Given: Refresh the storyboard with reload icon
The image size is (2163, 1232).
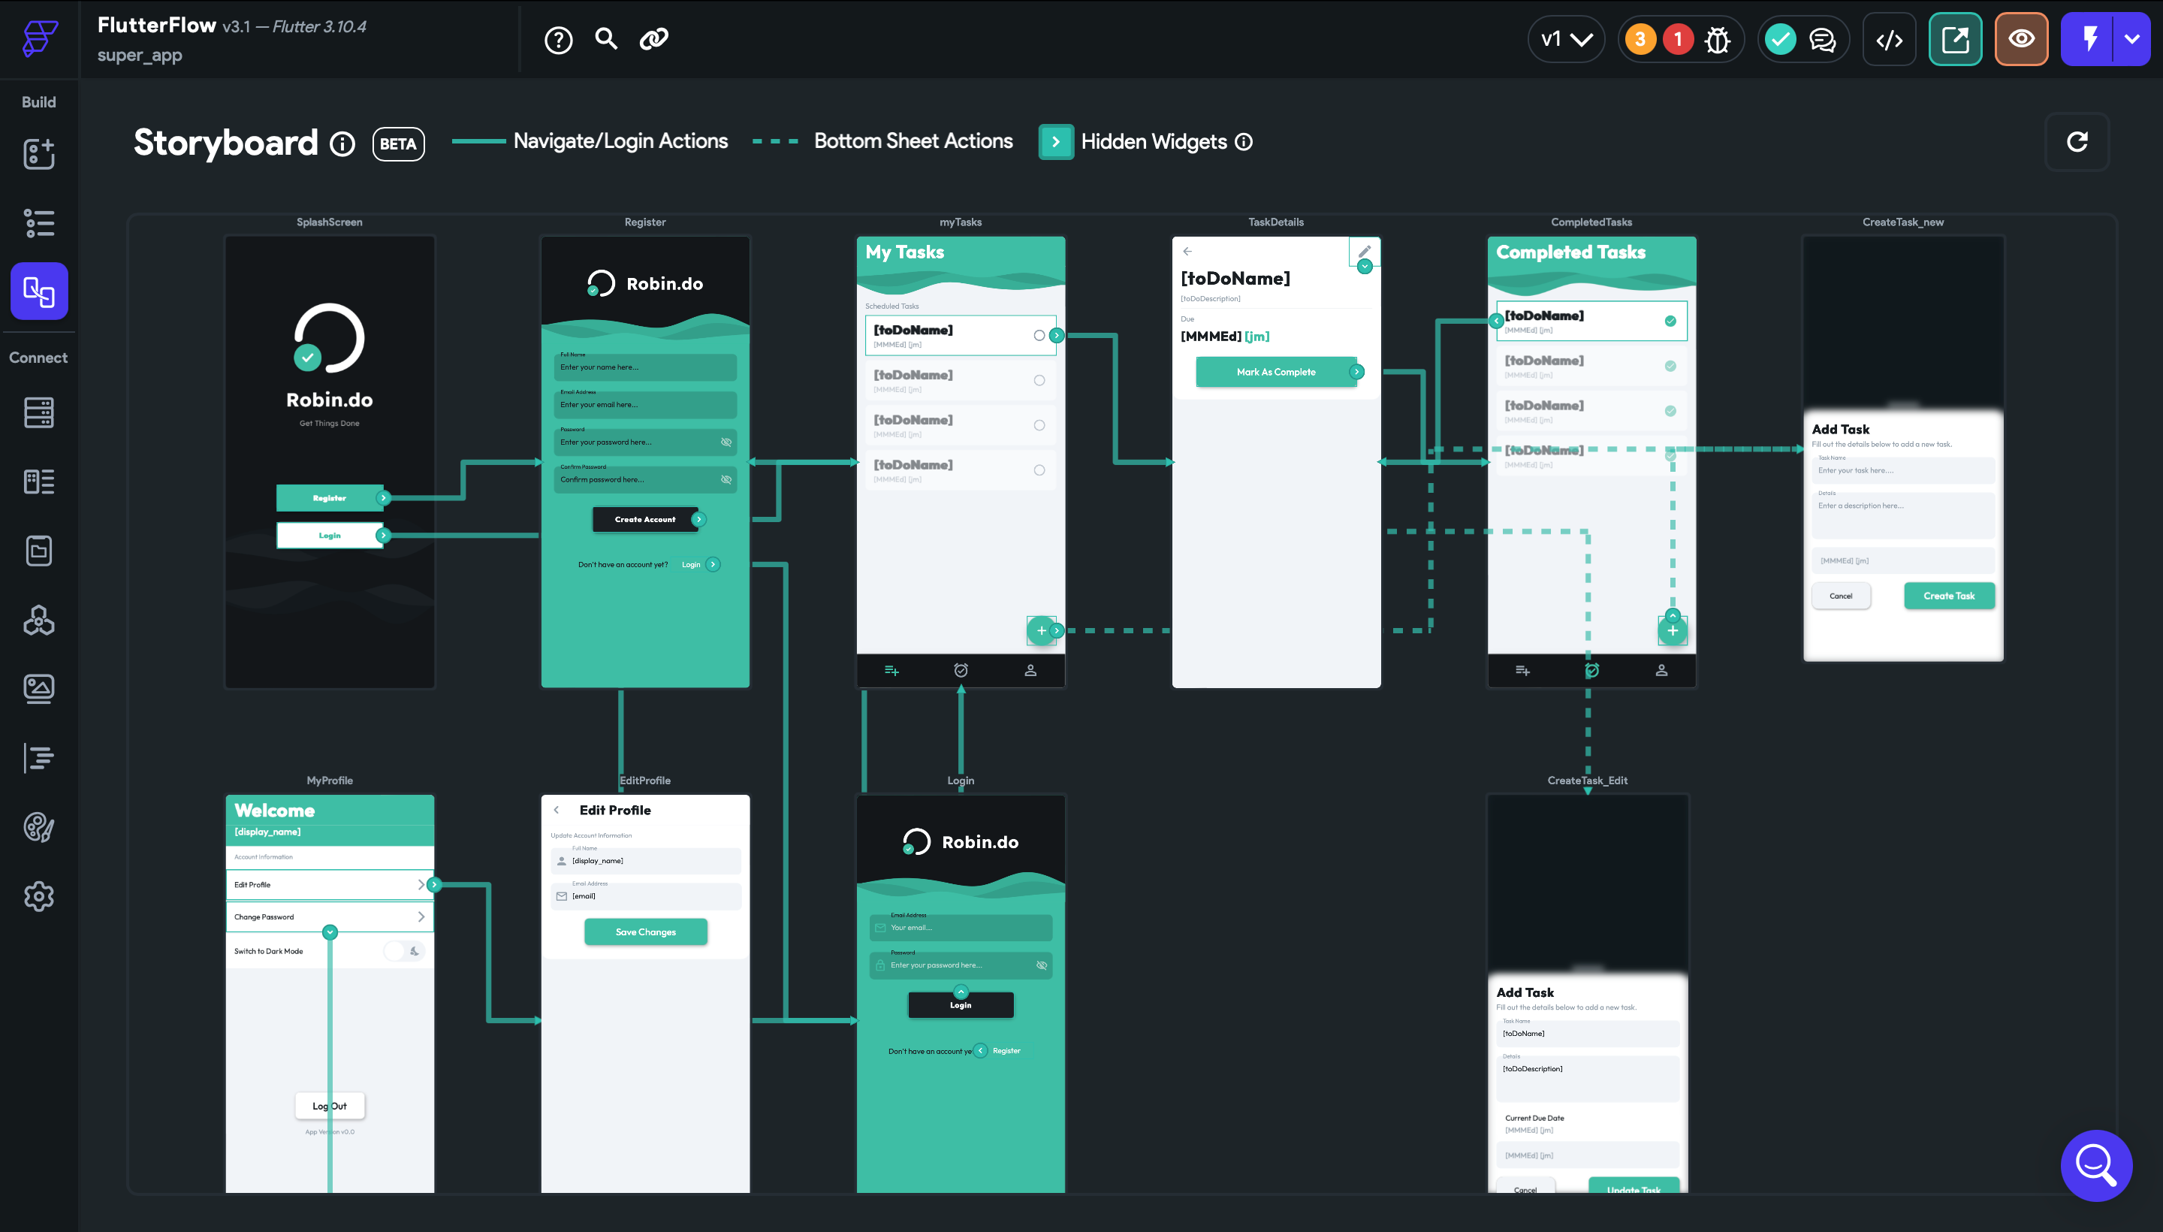Looking at the screenshot, I should (2077, 141).
